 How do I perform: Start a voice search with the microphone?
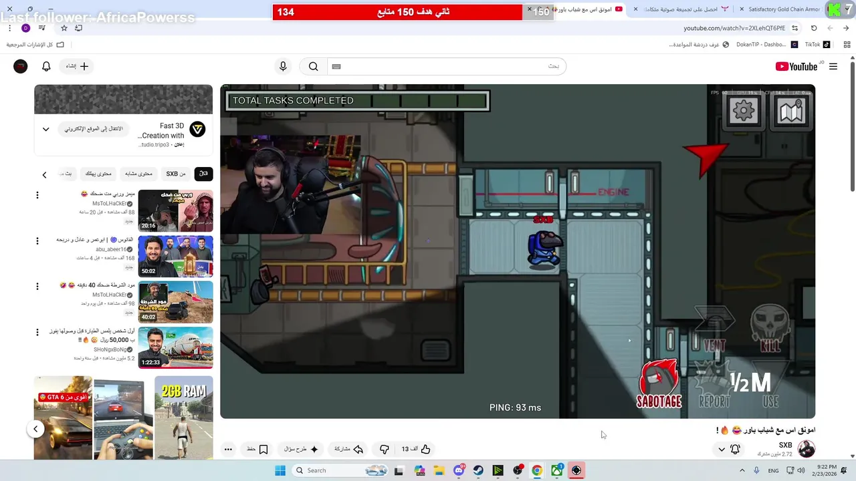tap(283, 66)
